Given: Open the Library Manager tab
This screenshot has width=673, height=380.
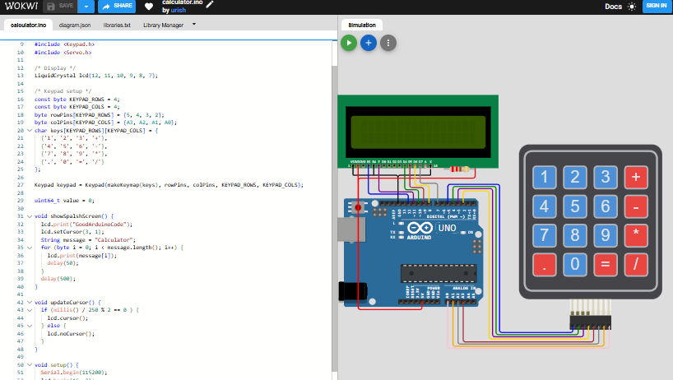Looking at the screenshot, I should click(x=163, y=25).
